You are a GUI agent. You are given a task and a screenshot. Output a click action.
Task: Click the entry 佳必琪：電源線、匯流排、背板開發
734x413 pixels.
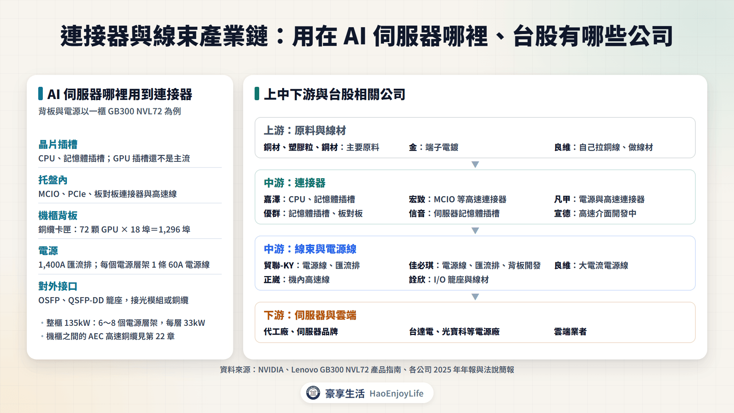475,265
